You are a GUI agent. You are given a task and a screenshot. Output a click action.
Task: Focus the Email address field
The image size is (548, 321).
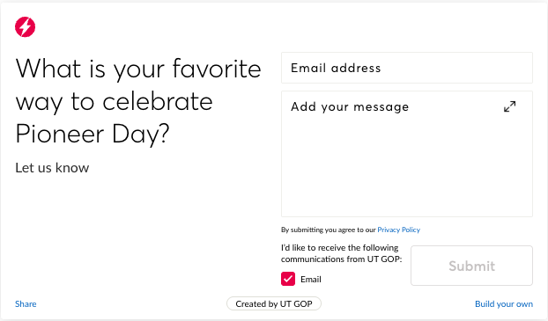coord(407,68)
